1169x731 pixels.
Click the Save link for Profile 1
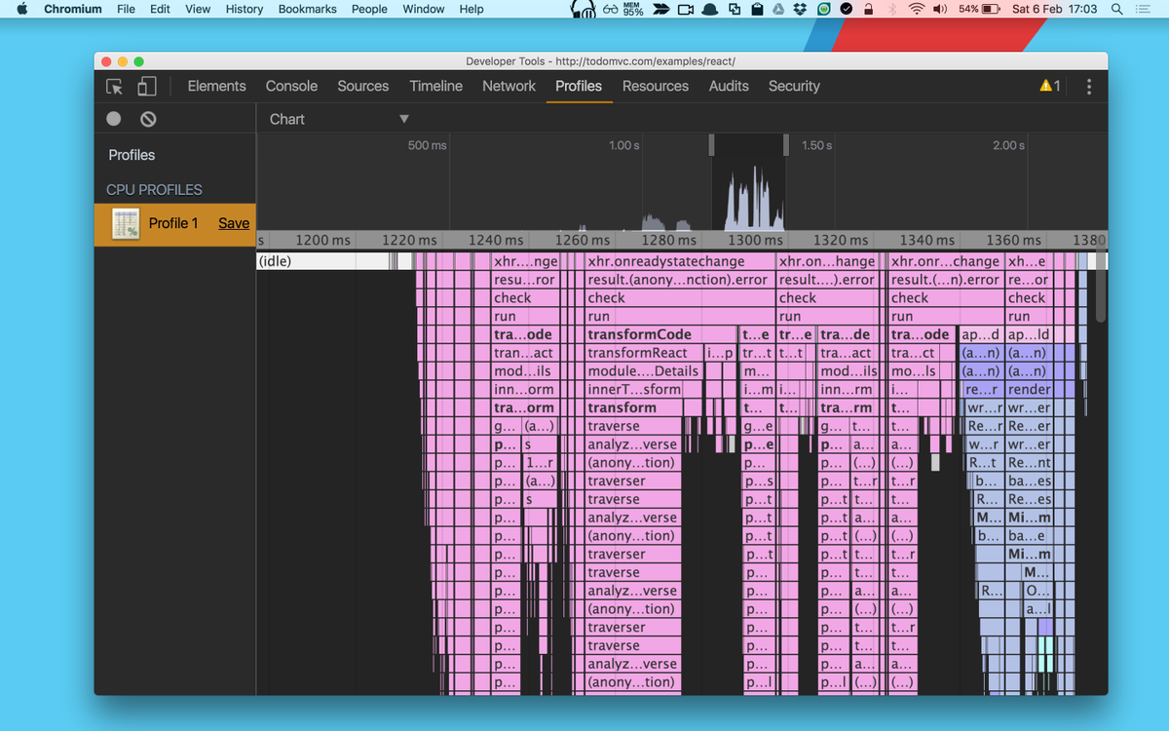(x=234, y=223)
